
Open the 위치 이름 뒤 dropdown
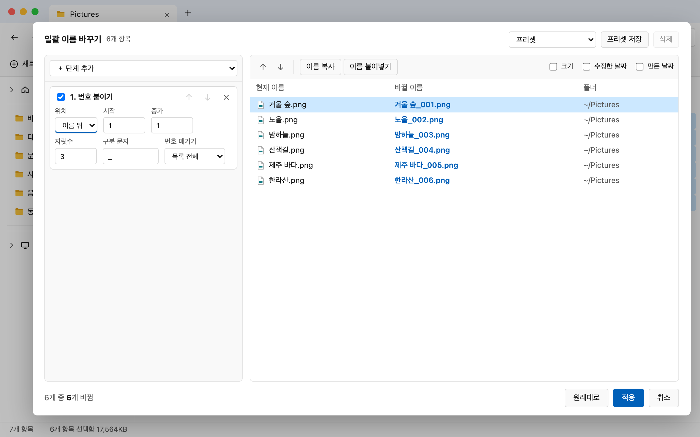tap(76, 125)
